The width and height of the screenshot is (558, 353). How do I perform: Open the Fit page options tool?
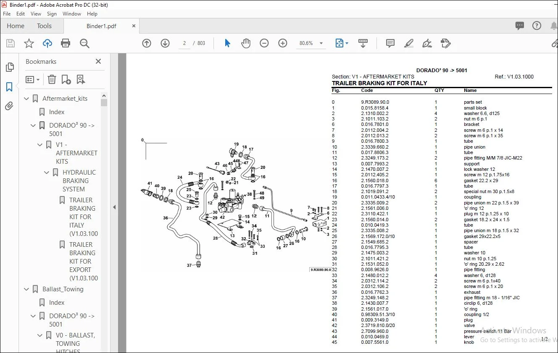(x=340, y=43)
